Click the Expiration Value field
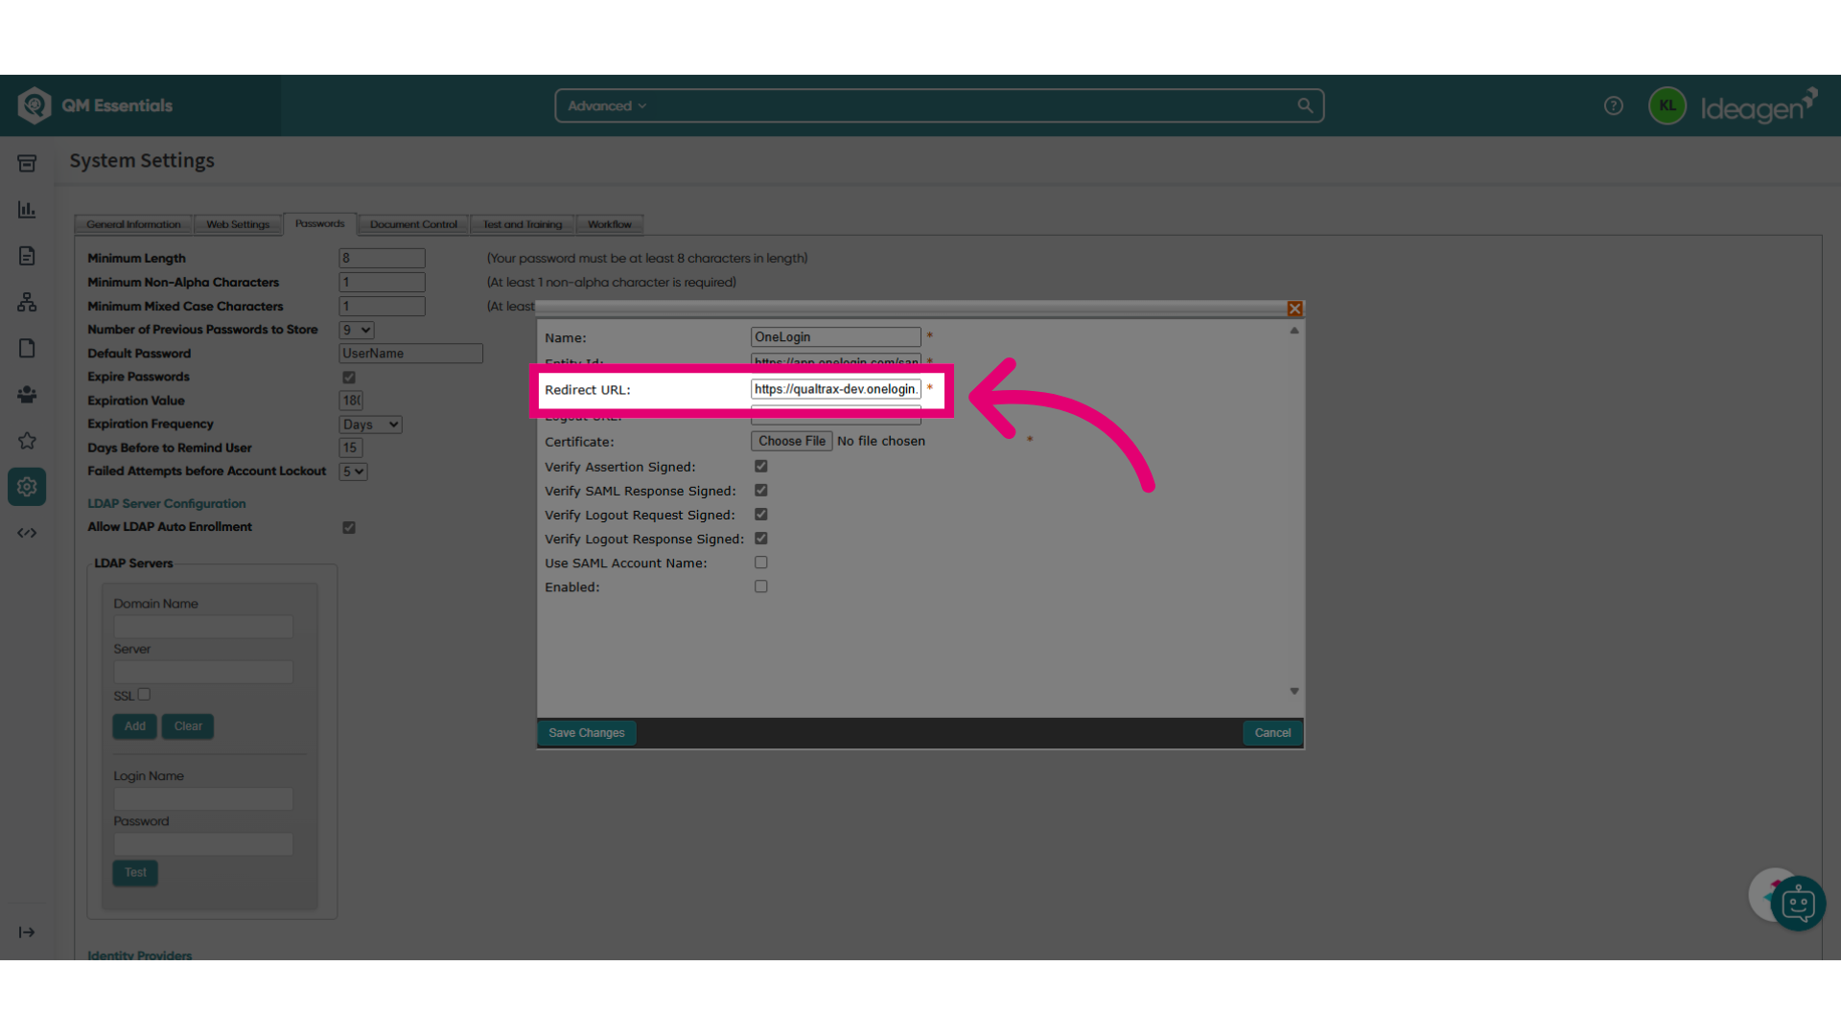 coord(351,401)
